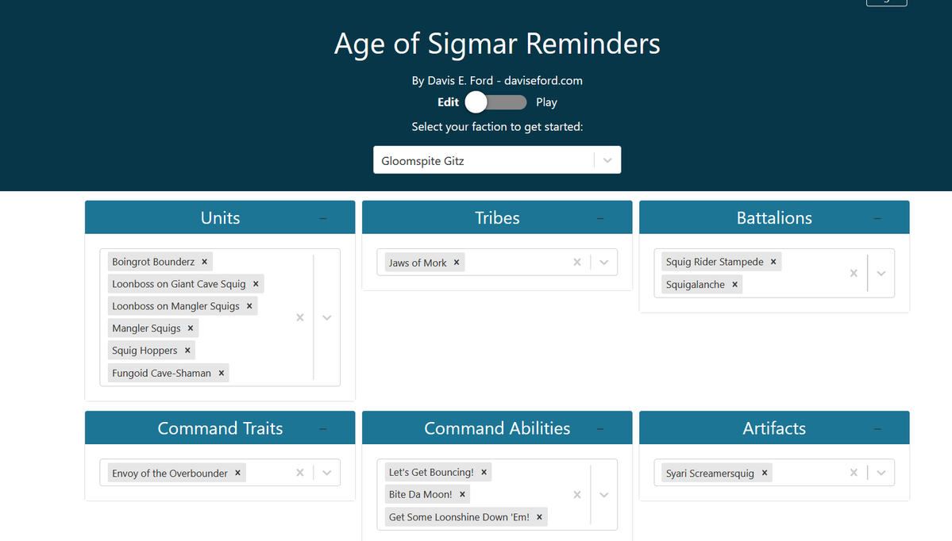
Task: Click the daviseford.com link
Action: click(544, 80)
